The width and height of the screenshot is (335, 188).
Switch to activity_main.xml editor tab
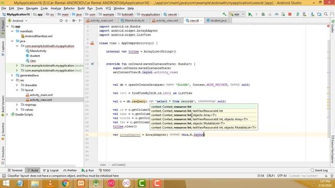point(102,20)
